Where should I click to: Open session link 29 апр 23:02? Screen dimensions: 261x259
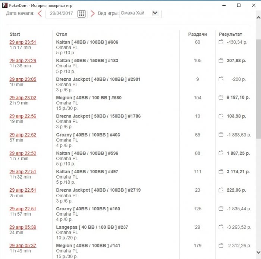(23, 98)
